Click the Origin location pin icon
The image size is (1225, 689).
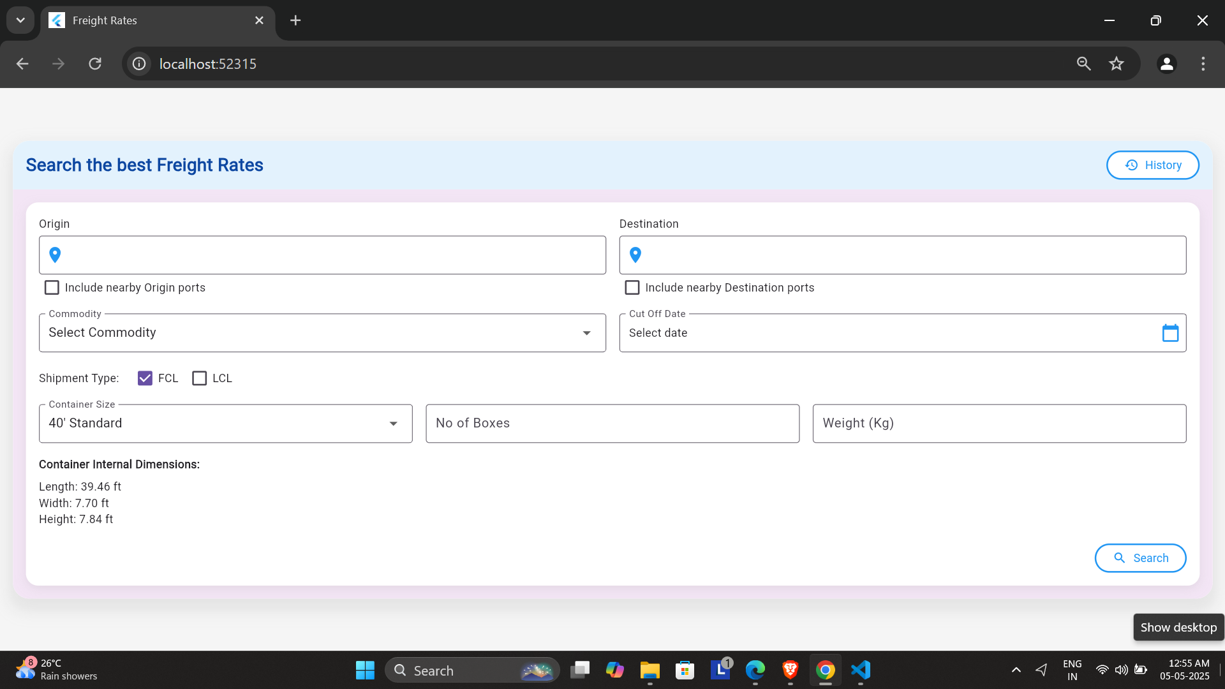click(55, 255)
